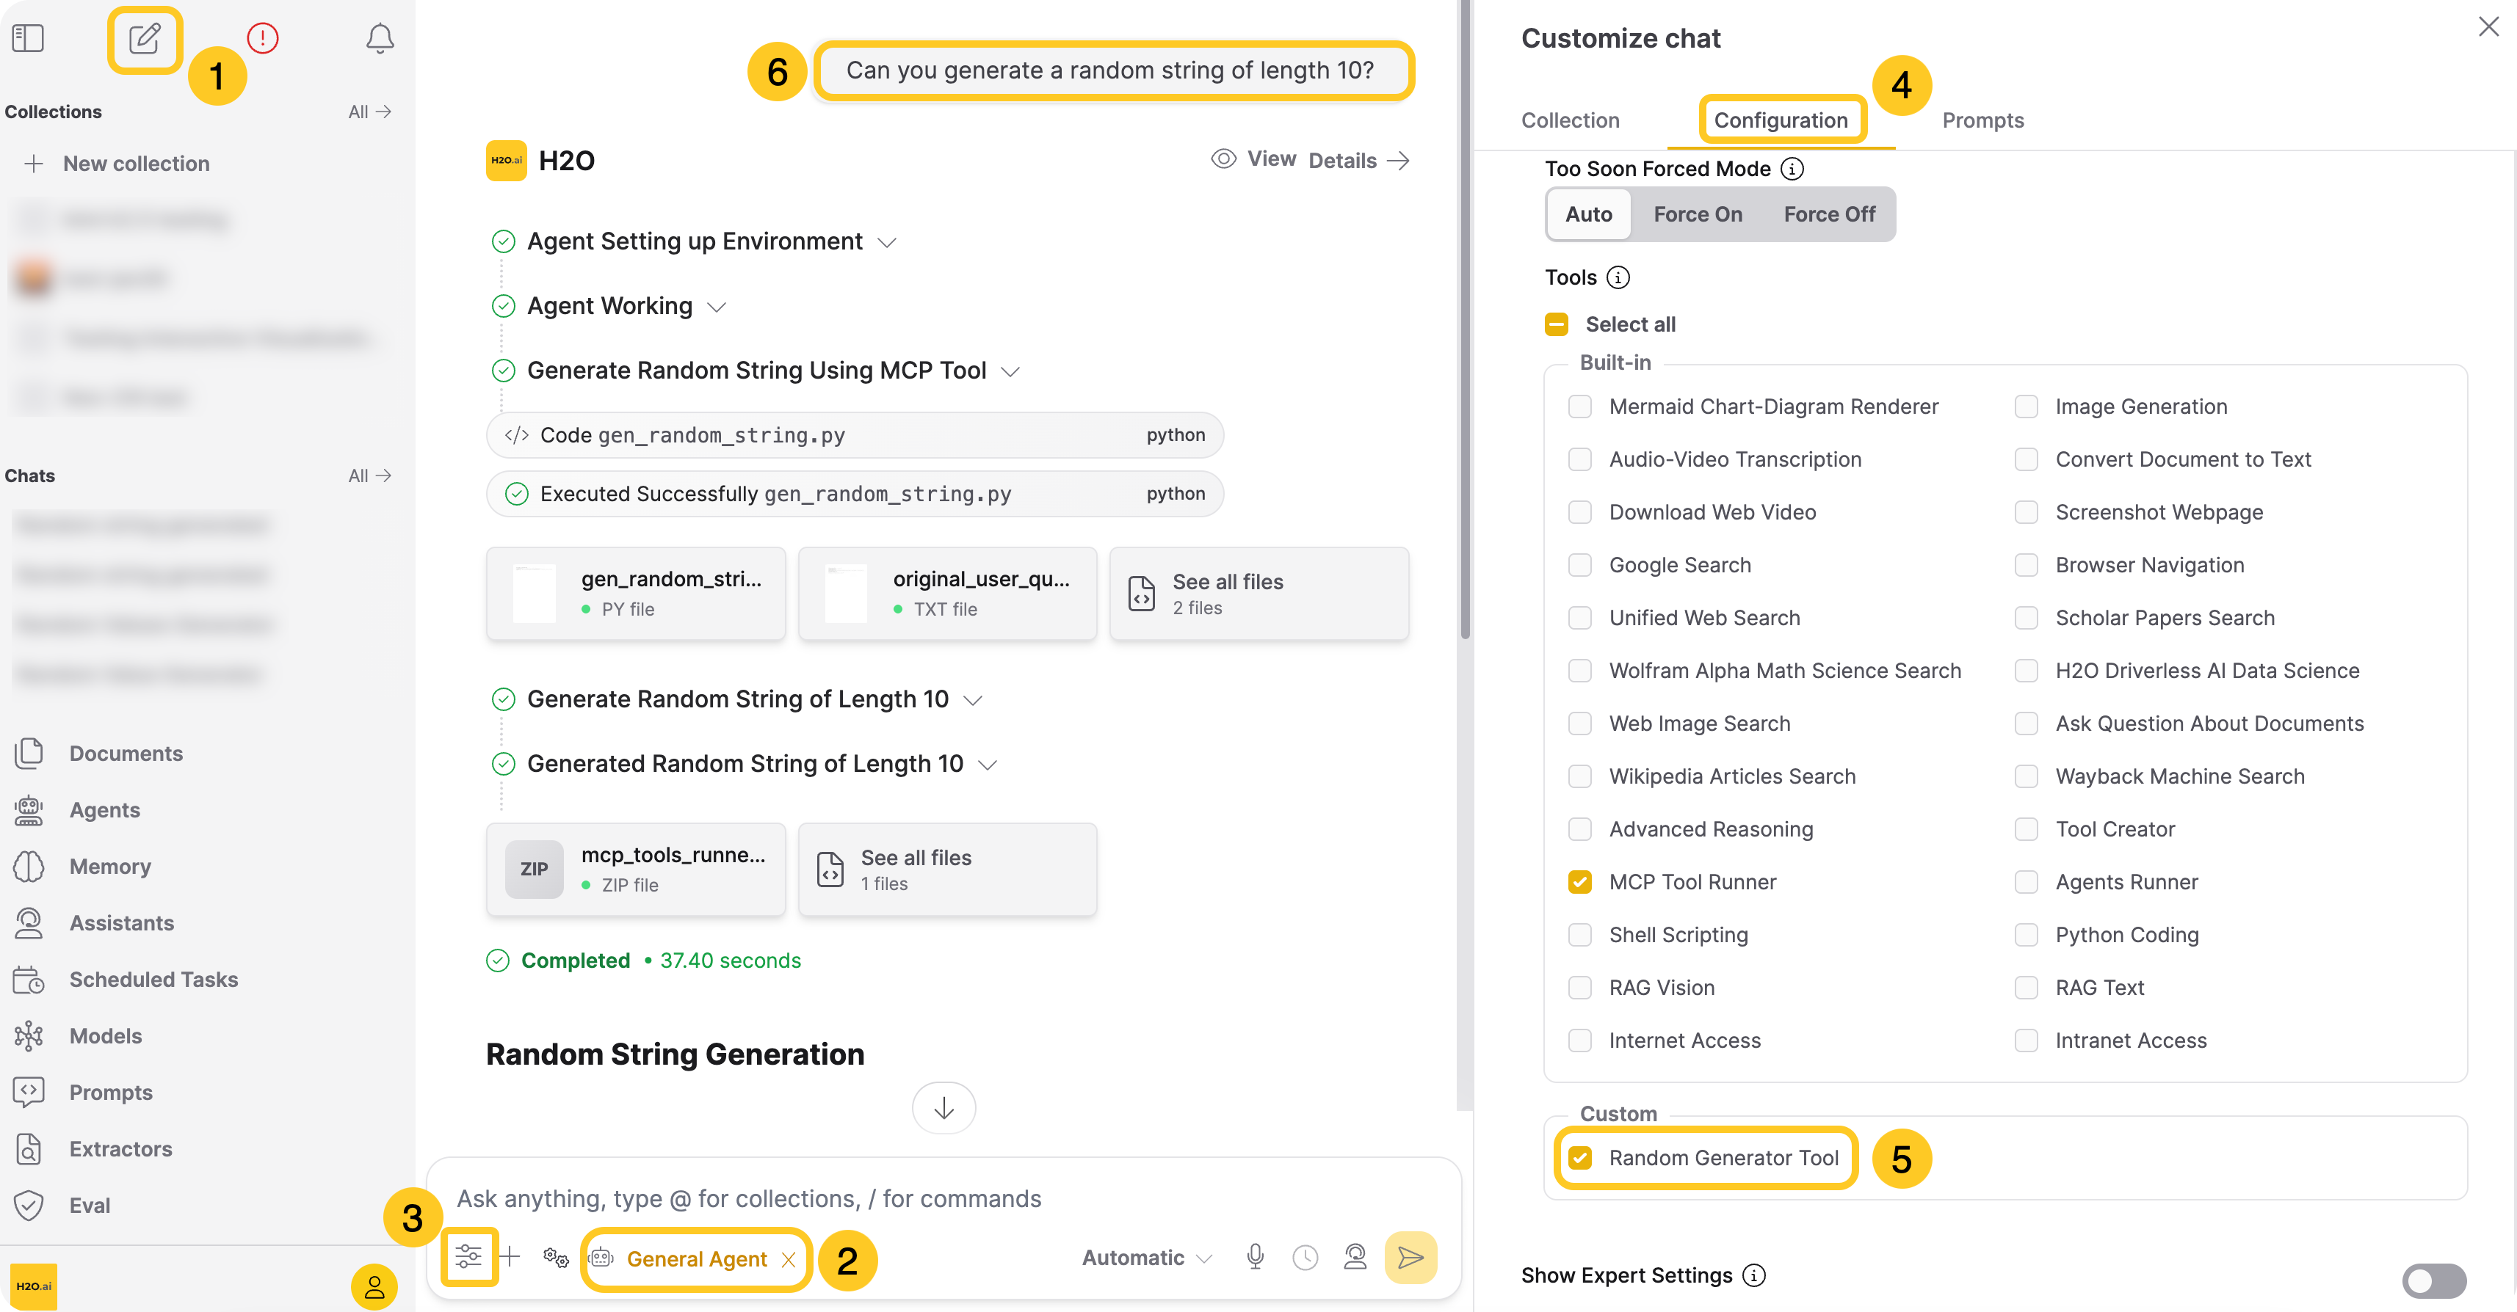Enable Mermaid Chart-Diagram Renderer tool
The image size is (2517, 1312).
pyautogui.click(x=1580, y=406)
